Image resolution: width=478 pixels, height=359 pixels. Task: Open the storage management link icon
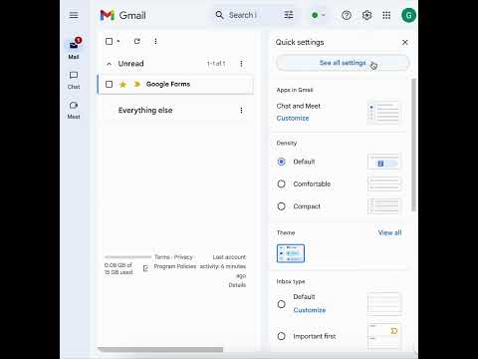pyautogui.click(x=145, y=268)
